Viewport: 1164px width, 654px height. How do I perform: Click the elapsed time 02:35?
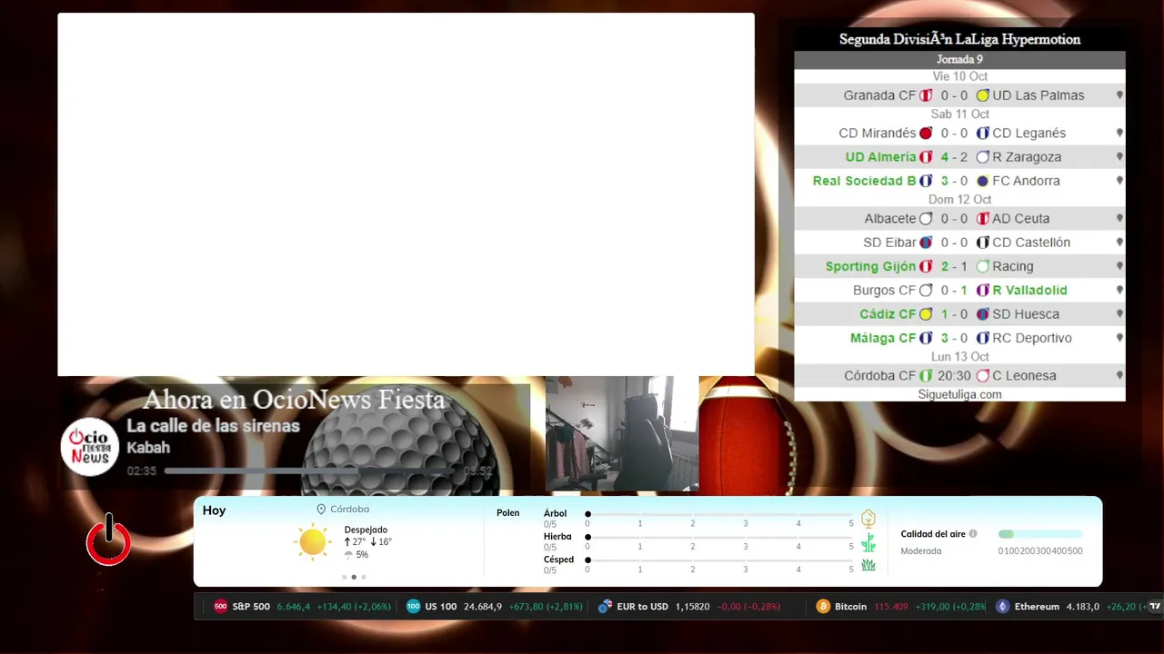142,471
